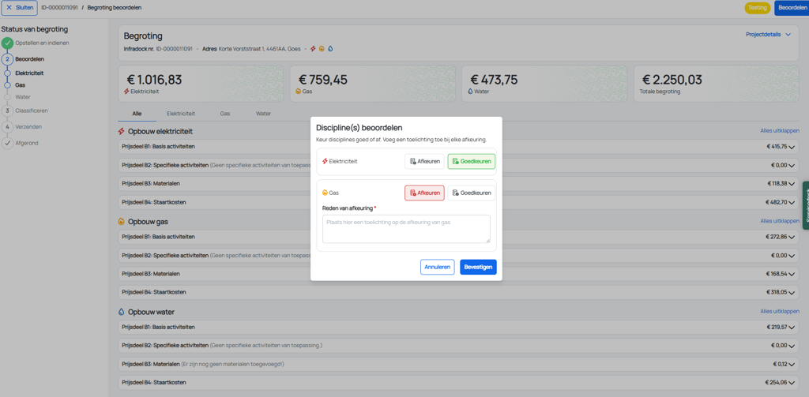
Task: Click flame icon in dialog Gas row
Action: coord(325,193)
